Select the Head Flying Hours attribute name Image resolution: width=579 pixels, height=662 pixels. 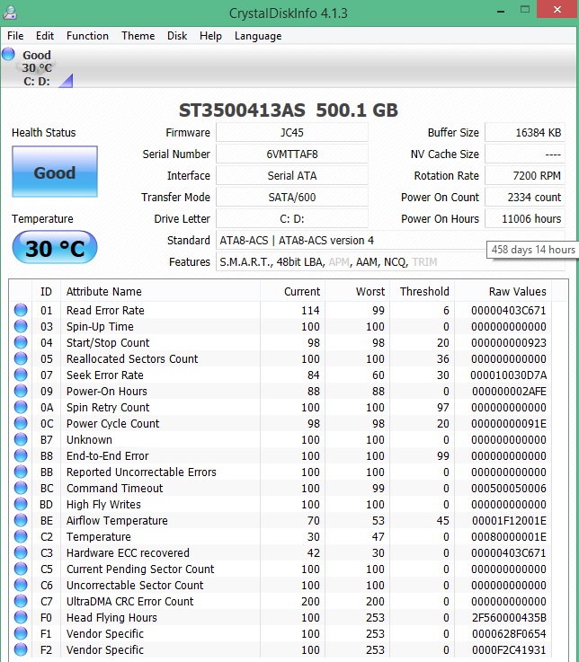[x=111, y=618]
